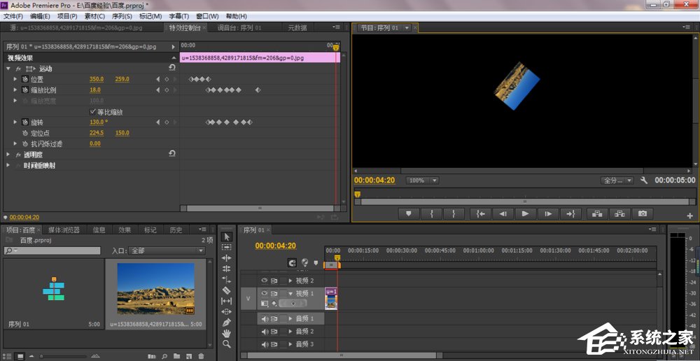The height and width of the screenshot is (361, 700).
Task: Hide the 视频 2 track output
Action: coord(265,281)
